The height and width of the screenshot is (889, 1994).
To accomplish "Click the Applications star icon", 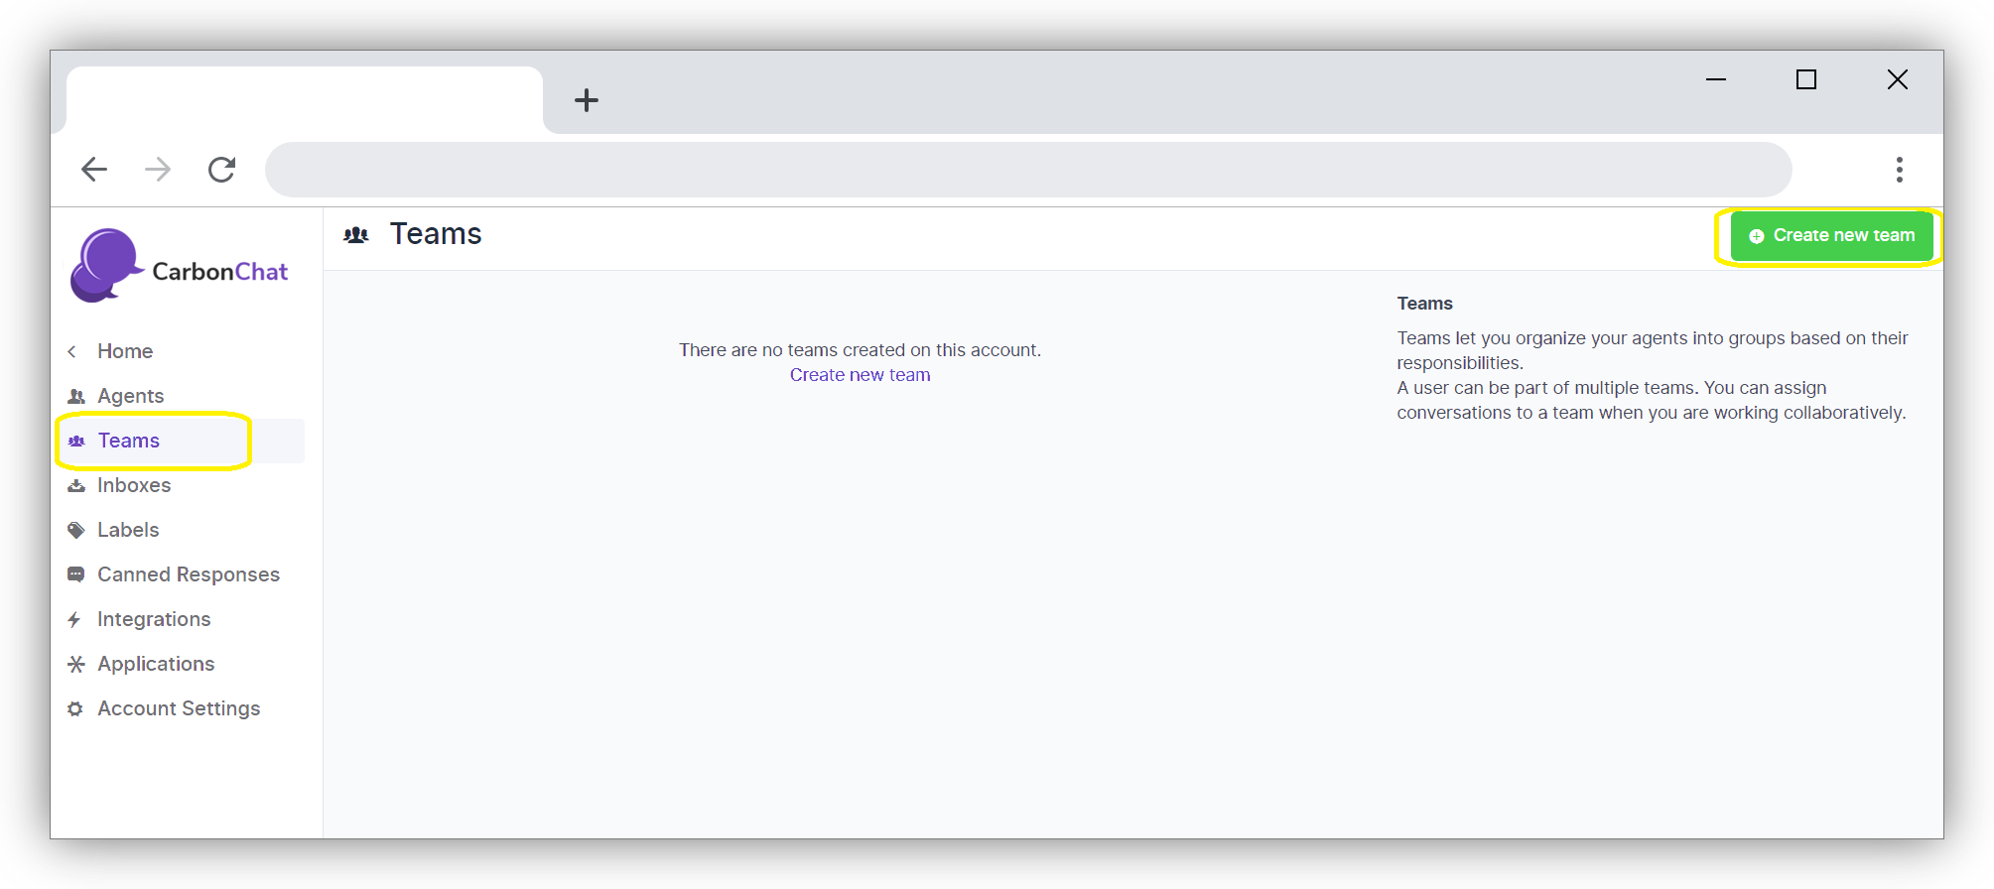I will pyautogui.click(x=76, y=664).
